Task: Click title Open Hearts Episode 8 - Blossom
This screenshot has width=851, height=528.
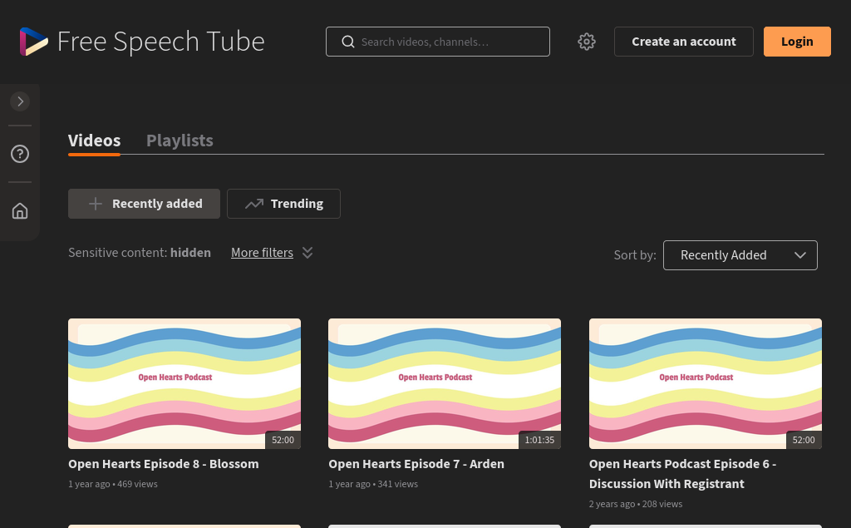Action: 164,464
